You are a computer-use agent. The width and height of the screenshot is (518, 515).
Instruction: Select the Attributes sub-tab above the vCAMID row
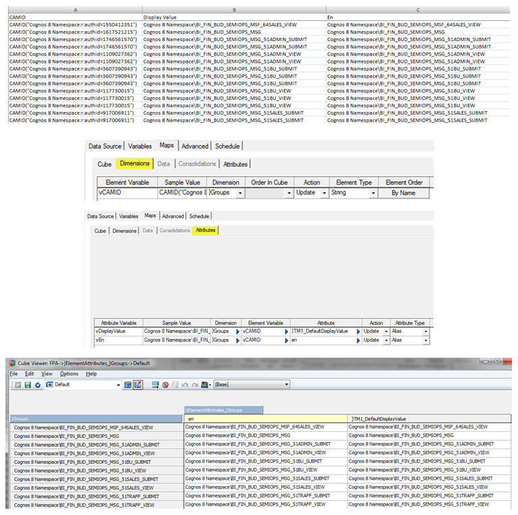[235, 164]
